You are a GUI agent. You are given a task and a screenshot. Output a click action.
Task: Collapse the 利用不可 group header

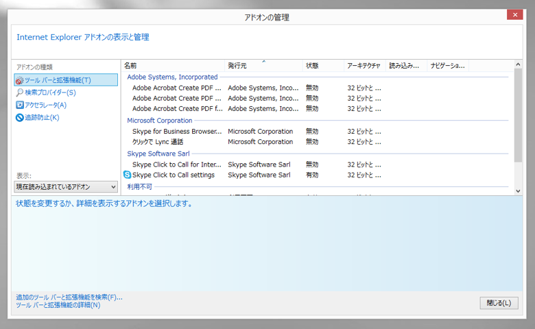point(139,187)
